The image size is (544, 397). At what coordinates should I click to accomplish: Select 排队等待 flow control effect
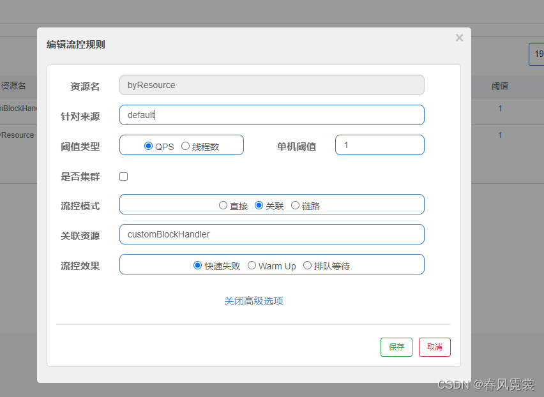coord(307,266)
